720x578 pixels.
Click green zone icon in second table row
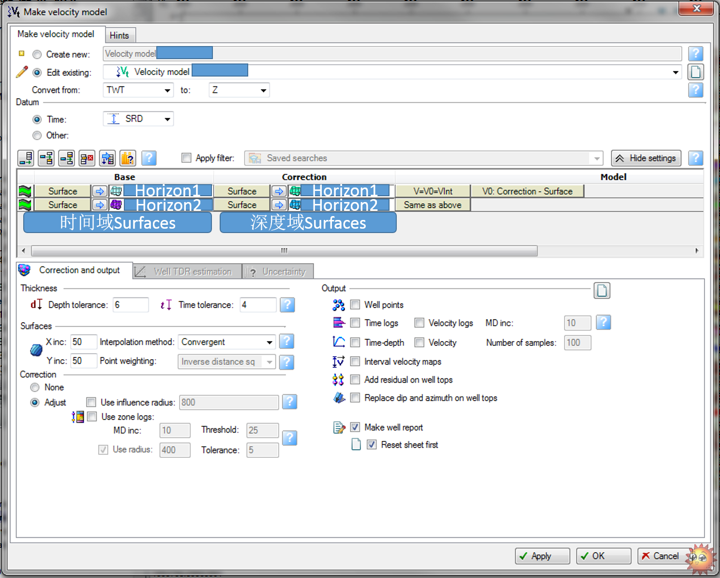tap(25, 204)
